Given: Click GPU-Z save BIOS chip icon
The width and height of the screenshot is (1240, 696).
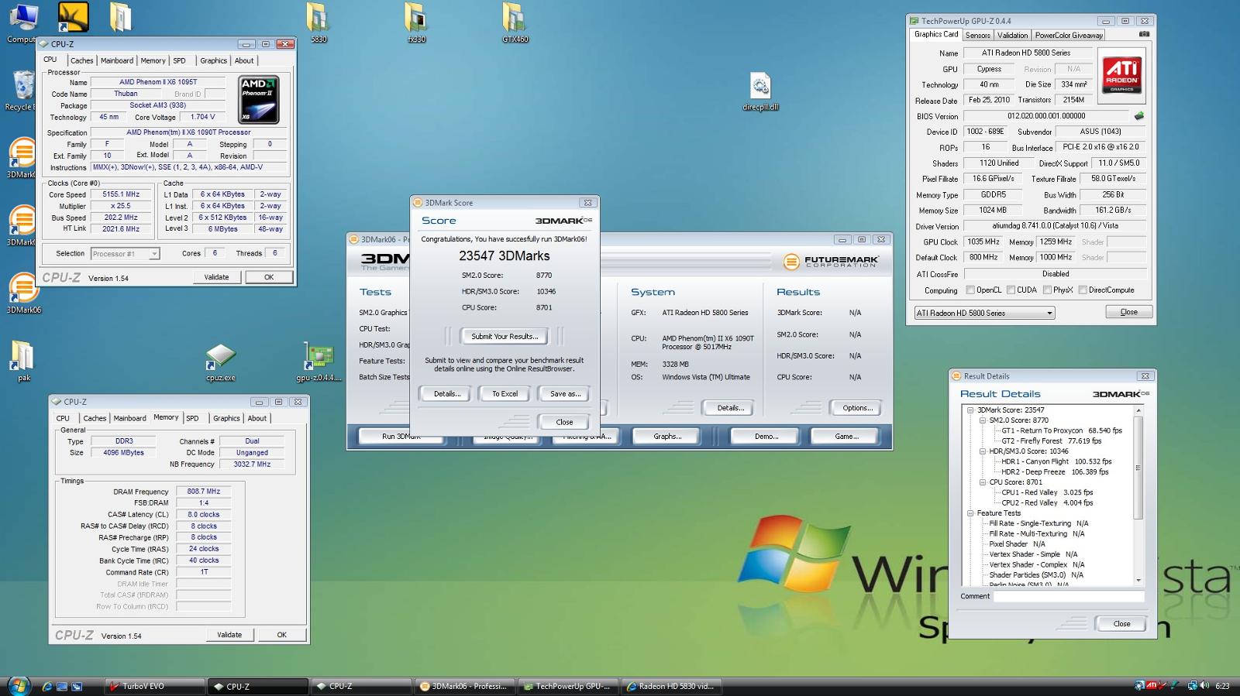Looking at the screenshot, I should [x=1138, y=116].
